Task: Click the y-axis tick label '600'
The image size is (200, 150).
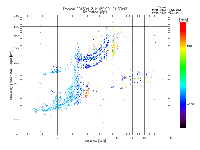Action: coord(16,27)
